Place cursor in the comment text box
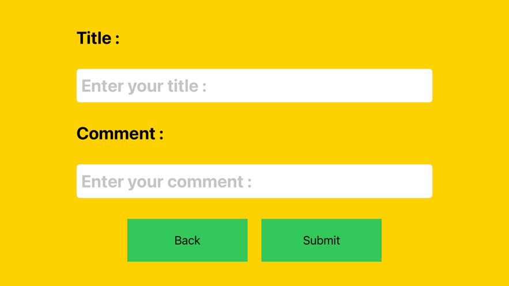 point(255,181)
